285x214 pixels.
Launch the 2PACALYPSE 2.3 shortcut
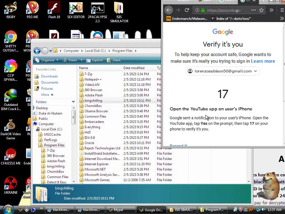[x=97, y=12]
